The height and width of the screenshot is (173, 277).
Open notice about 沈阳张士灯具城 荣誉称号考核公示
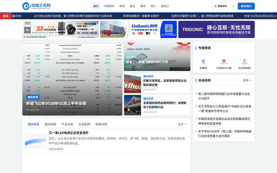click(224, 109)
